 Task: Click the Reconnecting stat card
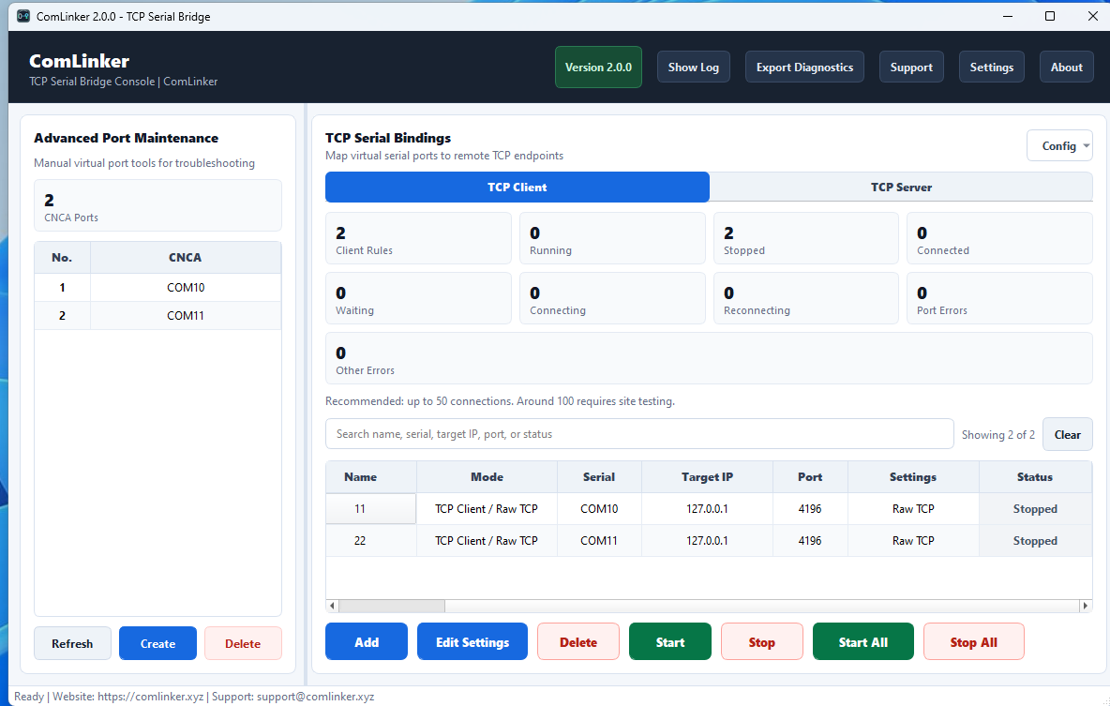click(x=806, y=299)
